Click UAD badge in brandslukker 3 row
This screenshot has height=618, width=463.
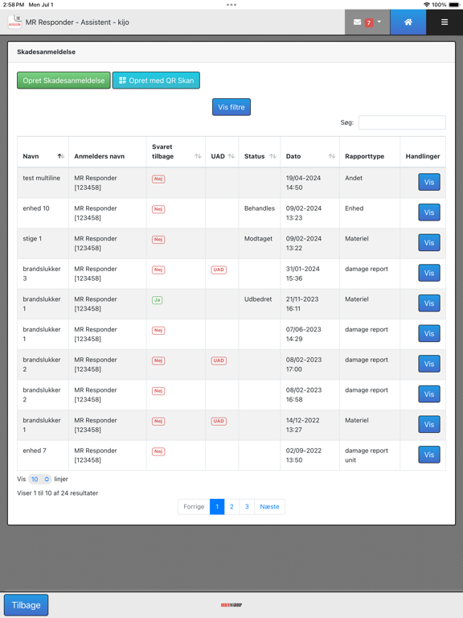point(219,270)
